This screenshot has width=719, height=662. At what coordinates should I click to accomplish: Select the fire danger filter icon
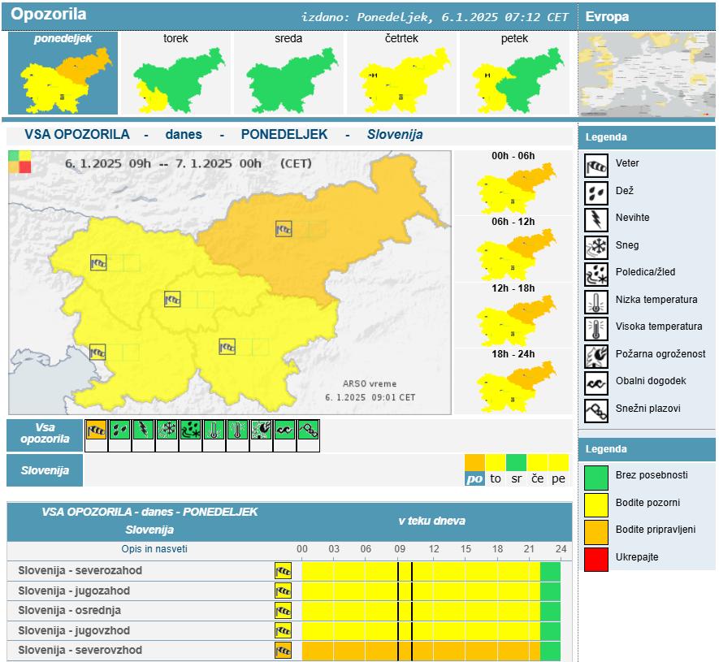tap(262, 430)
